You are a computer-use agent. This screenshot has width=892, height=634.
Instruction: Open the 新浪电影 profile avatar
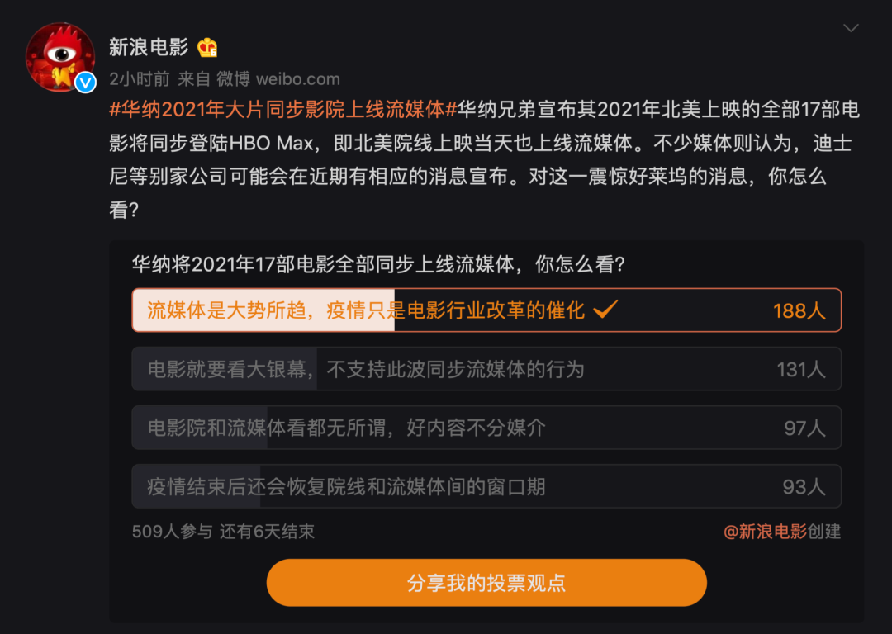pos(59,57)
